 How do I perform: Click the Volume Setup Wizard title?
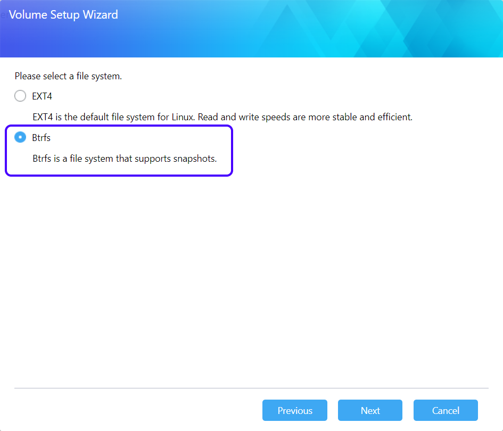coord(63,15)
